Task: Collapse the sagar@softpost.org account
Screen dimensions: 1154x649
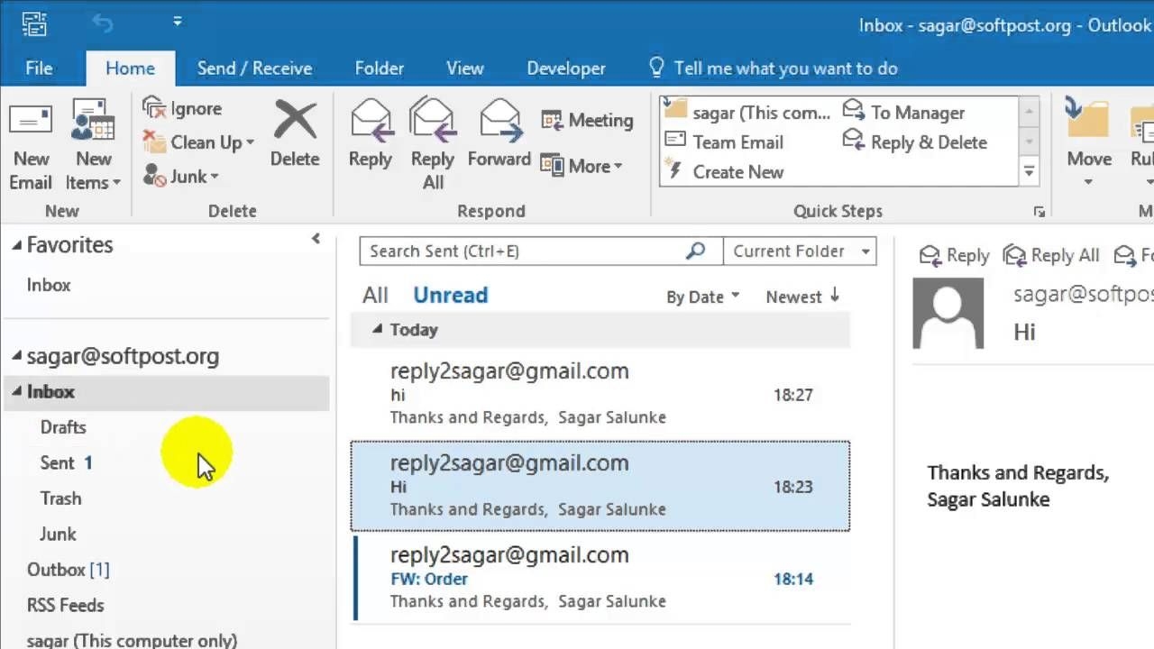Action: tap(16, 356)
